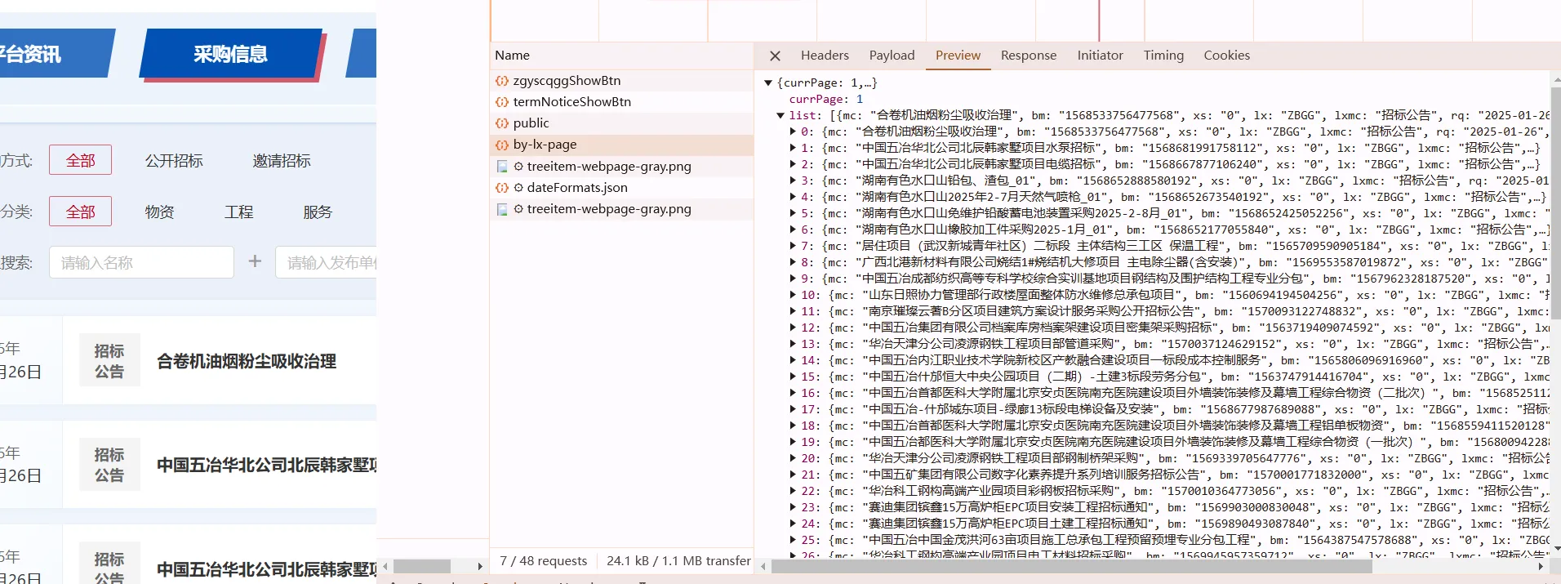Select 全部 in the 分类 filter
This screenshot has height=584, width=1561.
tap(80, 212)
